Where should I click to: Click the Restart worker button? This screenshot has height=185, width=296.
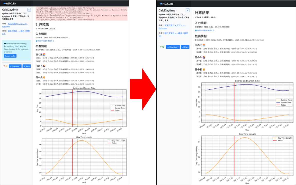10,56
